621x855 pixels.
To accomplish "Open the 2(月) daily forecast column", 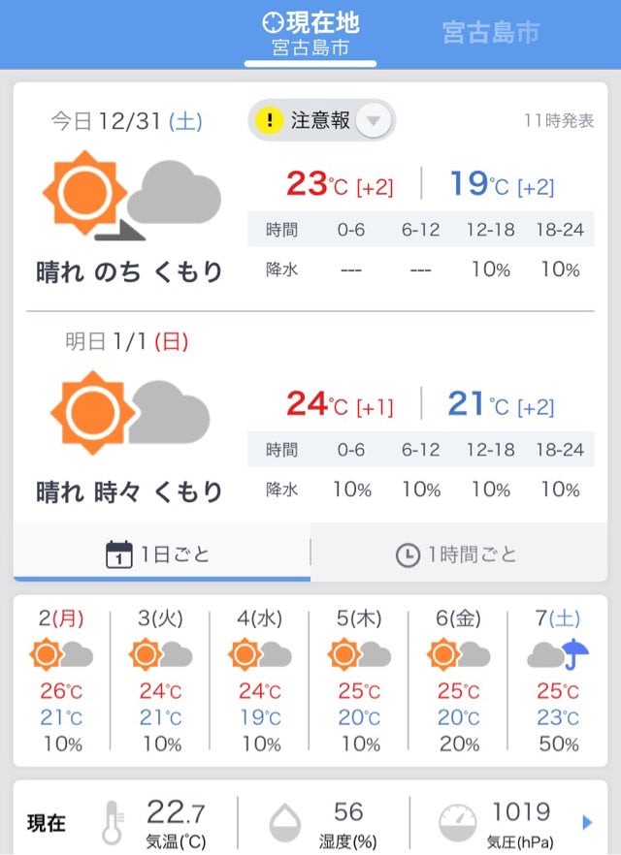I will 62,681.
